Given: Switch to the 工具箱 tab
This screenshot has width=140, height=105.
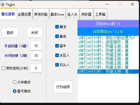Looking at the screenshot, I should (100, 14).
